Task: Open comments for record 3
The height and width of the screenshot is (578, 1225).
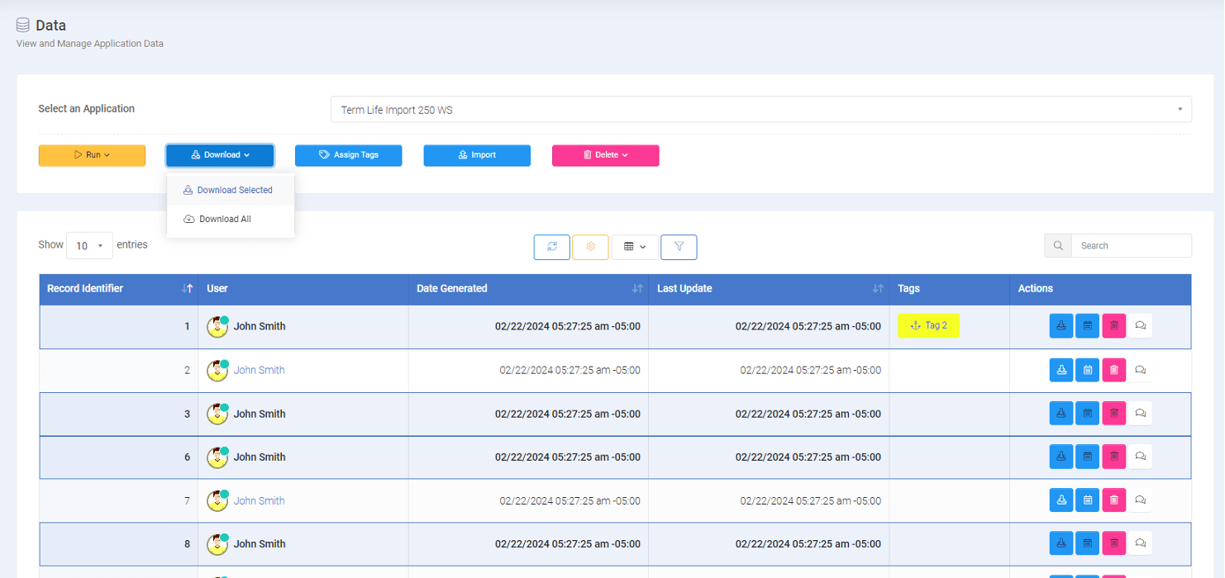Action: [1141, 414]
